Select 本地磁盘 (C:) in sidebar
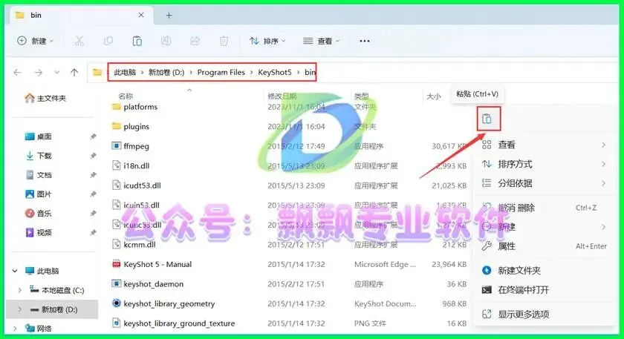 [57, 291]
